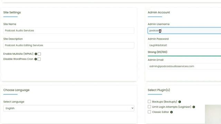This screenshot has height=124, width=221.
Task: Click the Site Settings heading
Action: (x=12, y=12)
